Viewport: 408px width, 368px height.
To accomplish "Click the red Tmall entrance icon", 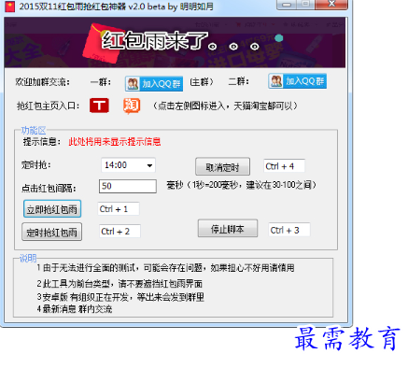I will (x=99, y=106).
